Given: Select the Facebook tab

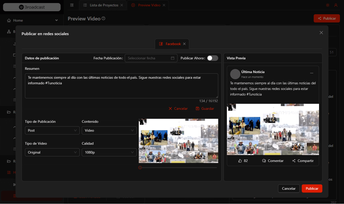Looking at the screenshot, I should [x=170, y=44].
